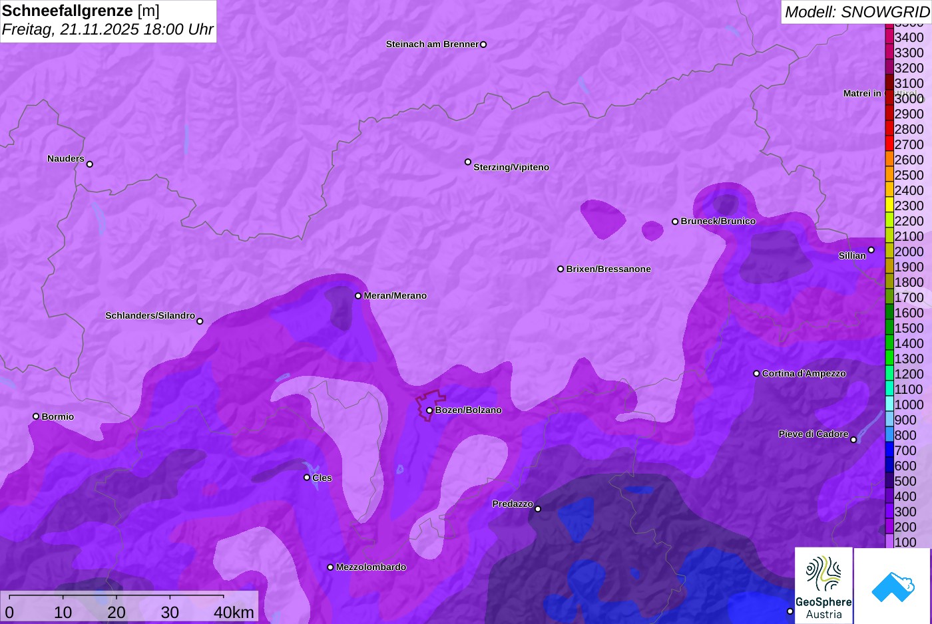
Task: Click the Sillian marker dot
Action: pos(871,251)
